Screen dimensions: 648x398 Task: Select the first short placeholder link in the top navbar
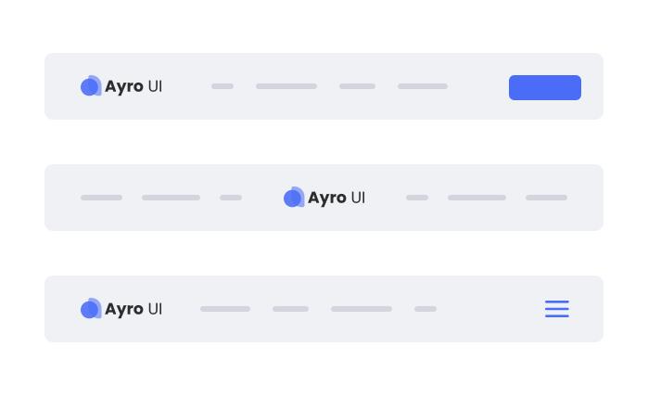pyautogui.click(x=222, y=86)
